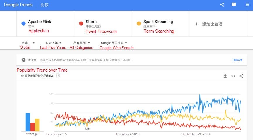Click the plus icon to add comparison
The height and width of the screenshot is (140, 253).
click(197, 24)
